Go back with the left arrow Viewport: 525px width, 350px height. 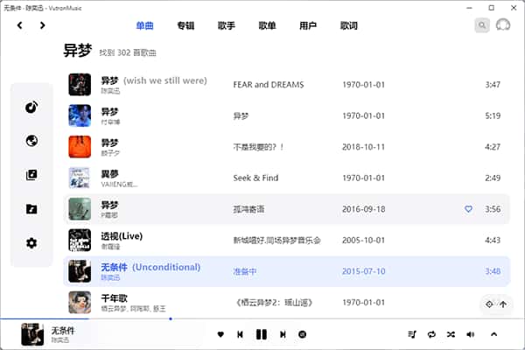pyautogui.click(x=20, y=25)
